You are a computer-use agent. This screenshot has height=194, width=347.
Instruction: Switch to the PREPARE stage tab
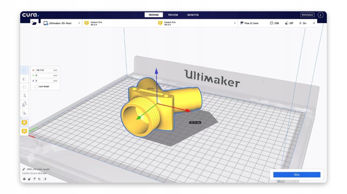click(154, 15)
